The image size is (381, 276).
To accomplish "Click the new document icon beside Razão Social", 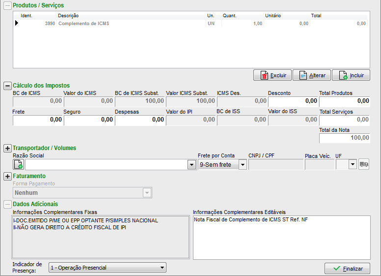I will click(x=18, y=164).
